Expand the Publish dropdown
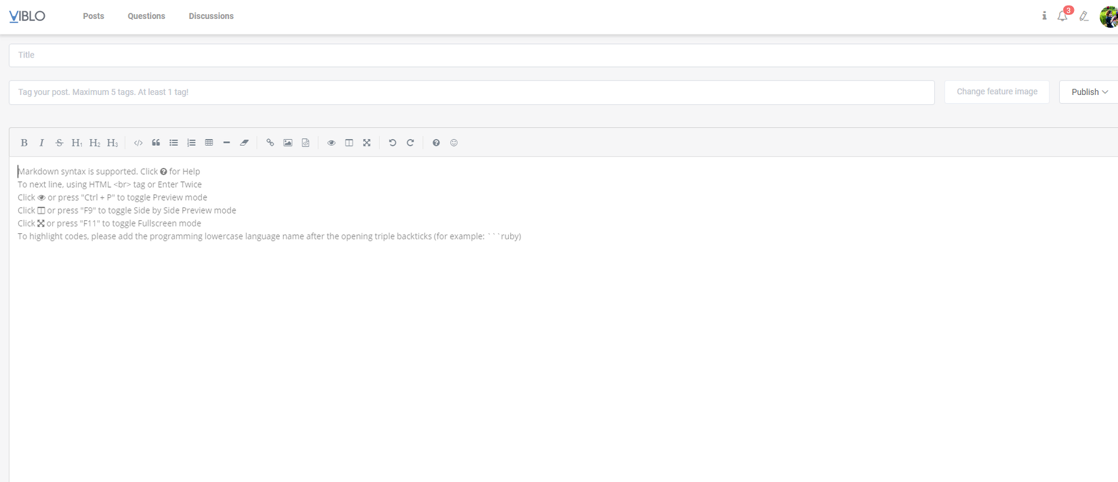 coord(1089,92)
